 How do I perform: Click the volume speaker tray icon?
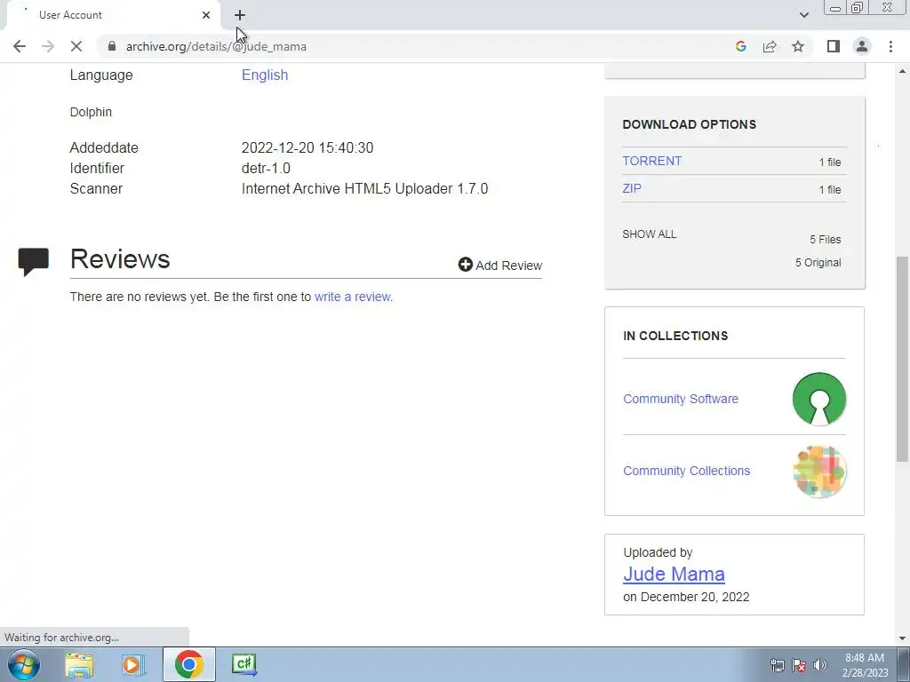pos(820,665)
